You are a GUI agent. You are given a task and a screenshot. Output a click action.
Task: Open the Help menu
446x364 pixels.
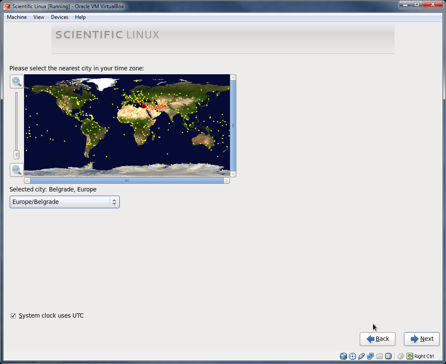click(x=80, y=17)
